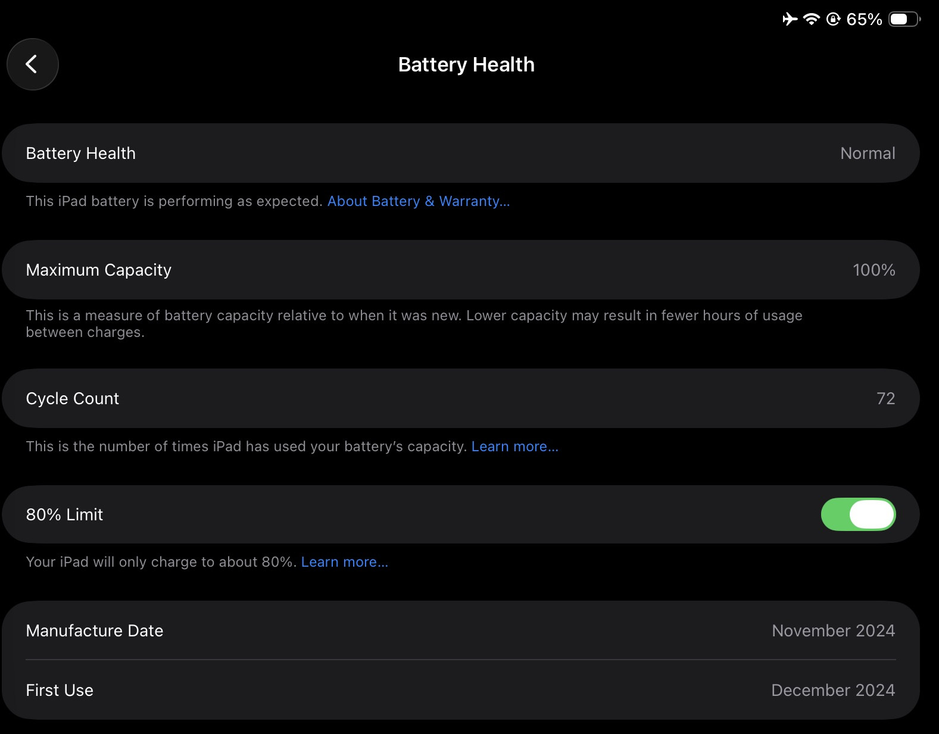Select the Battery Health row
The width and height of the screenshot is (939, 734).
tap(461, 153)
